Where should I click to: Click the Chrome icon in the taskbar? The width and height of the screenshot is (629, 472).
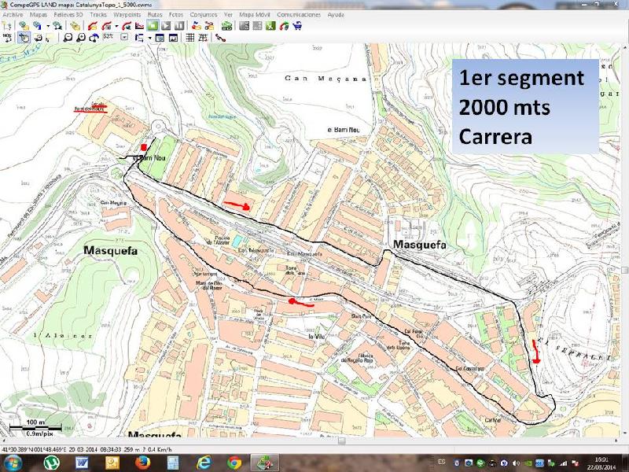(234, 463)
